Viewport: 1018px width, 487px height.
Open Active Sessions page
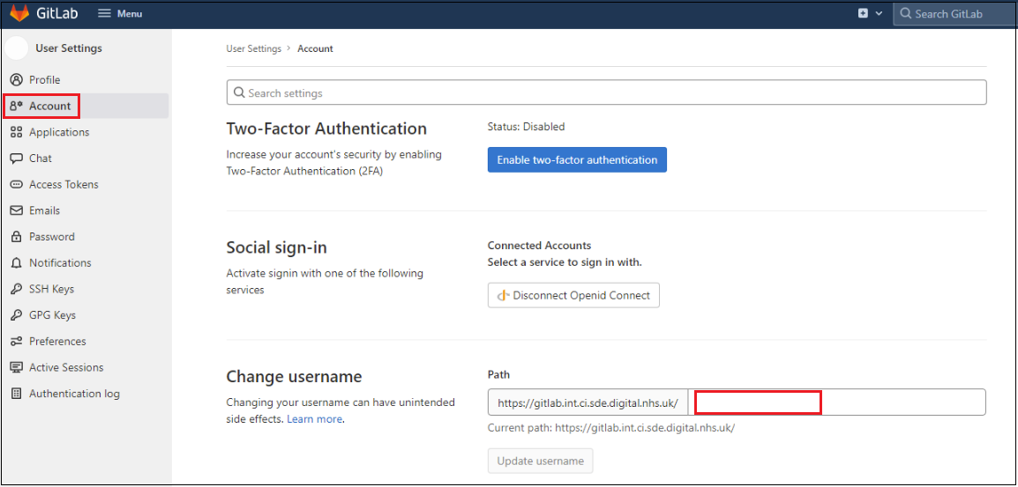65,367
